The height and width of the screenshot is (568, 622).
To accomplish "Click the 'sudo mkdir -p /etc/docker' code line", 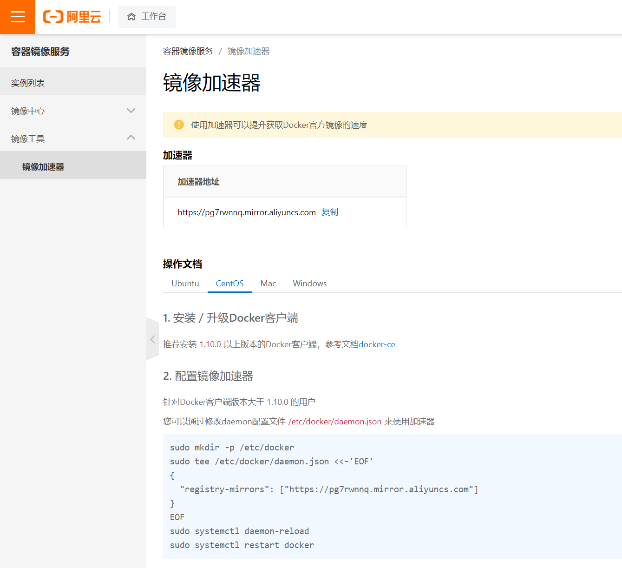I will pos(232,448).
